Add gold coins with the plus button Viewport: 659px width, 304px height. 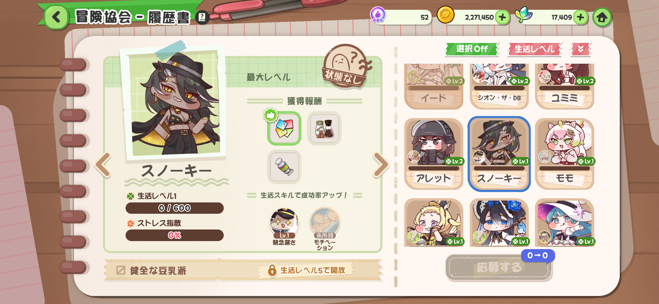pyautogui.click(x=502, y=17)
